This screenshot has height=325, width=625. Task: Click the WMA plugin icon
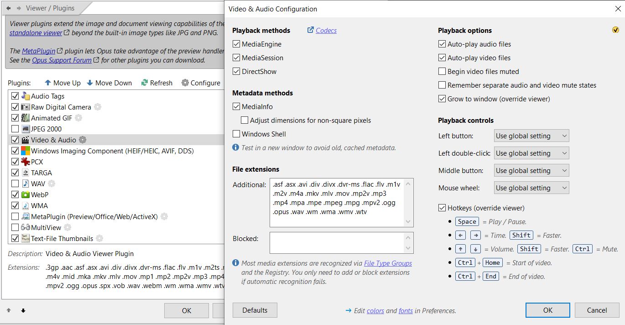(x=26, y=205)
